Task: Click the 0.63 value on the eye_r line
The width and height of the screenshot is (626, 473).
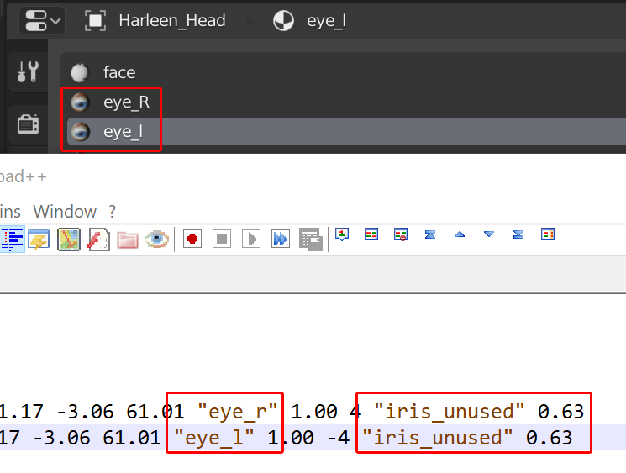Action: pos(561,412)
